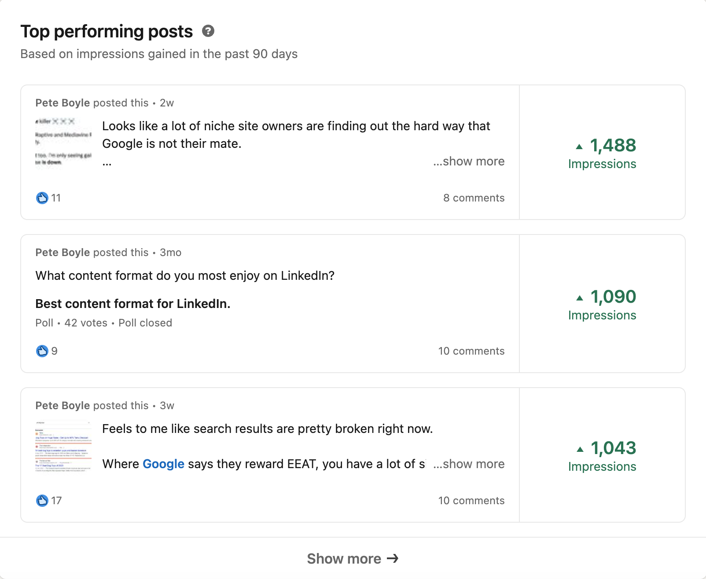View 10 comments on the search results post
Screen dimensions: 706x579
coord(471,500)
